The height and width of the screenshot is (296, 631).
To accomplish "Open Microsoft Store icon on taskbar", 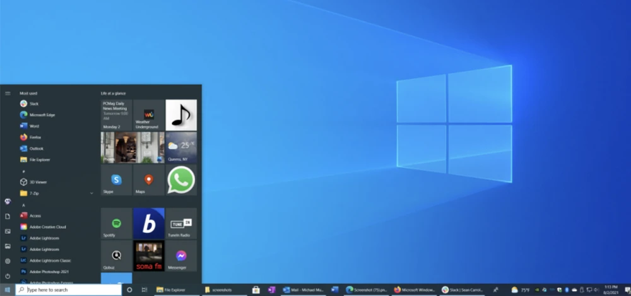I will coord(256,290).
